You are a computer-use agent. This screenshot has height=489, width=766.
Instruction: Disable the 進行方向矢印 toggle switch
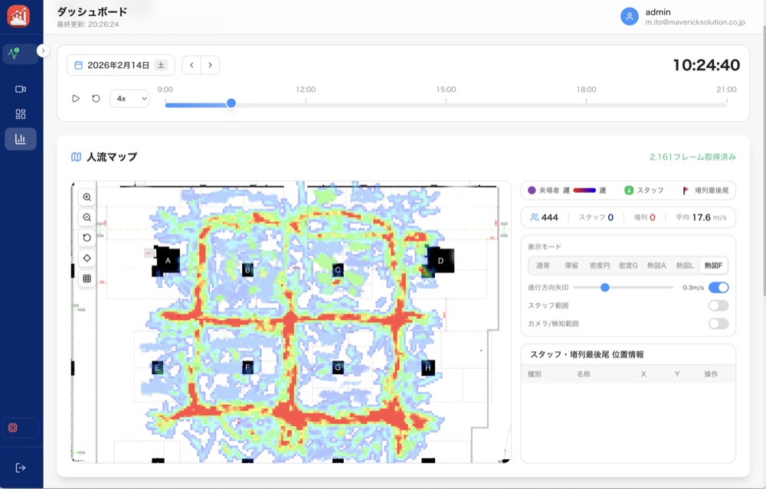point(718,288)
